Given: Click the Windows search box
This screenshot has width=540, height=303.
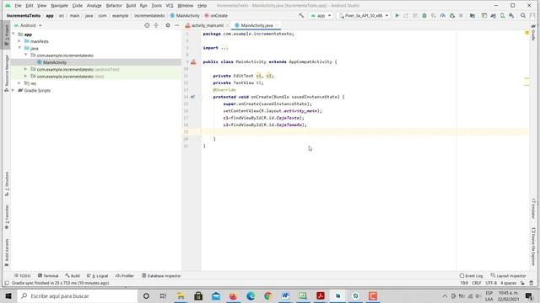Looking at the screenshot, I should pyautogui.click(x=77, y=295).
